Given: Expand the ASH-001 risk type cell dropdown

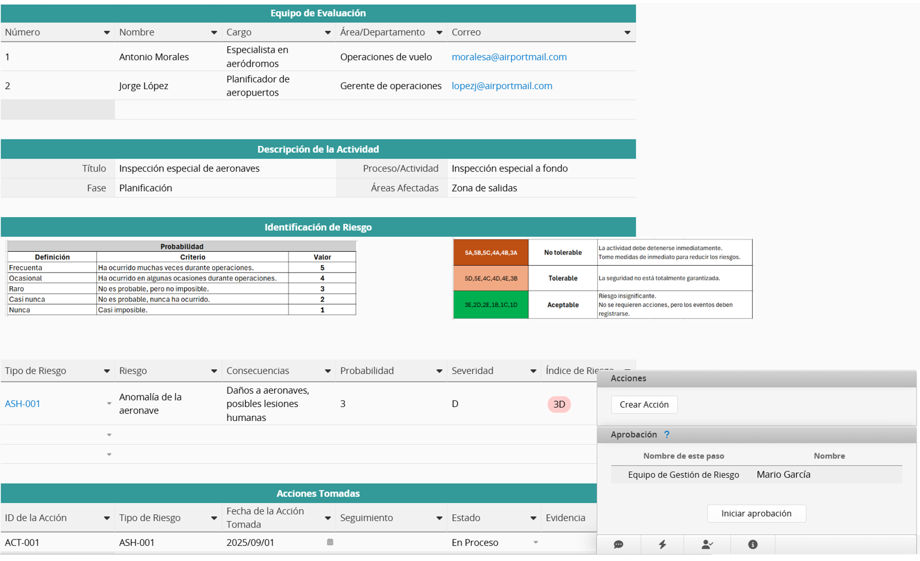Looking at the screenshot, I should (x=109, y=404).
